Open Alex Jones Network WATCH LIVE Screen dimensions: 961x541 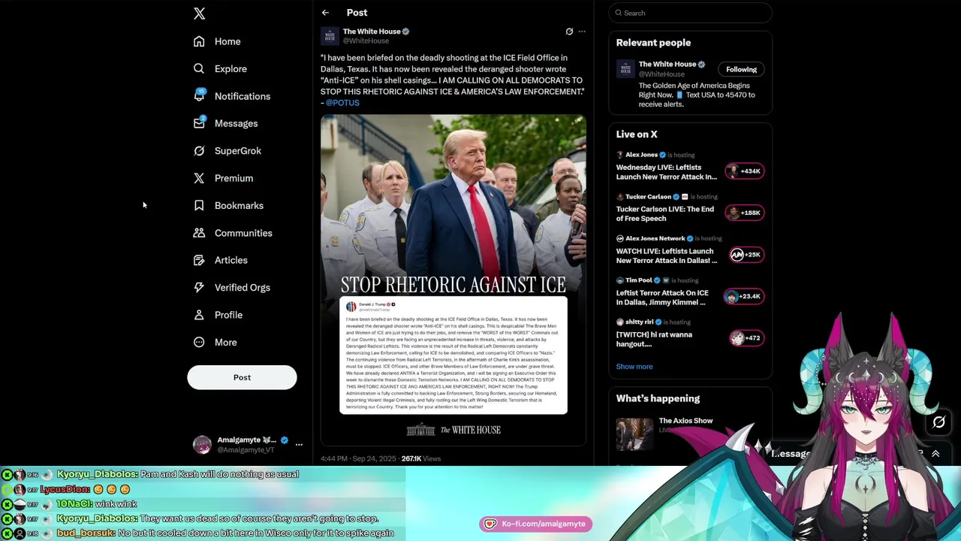click(x=667, y=256)
